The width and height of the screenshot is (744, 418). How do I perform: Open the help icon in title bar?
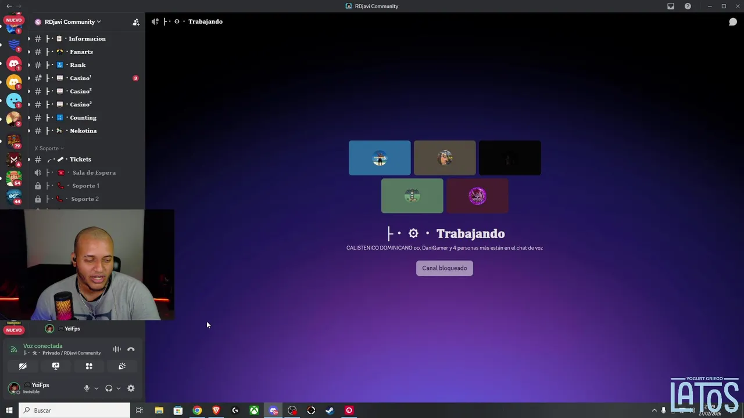688,6
